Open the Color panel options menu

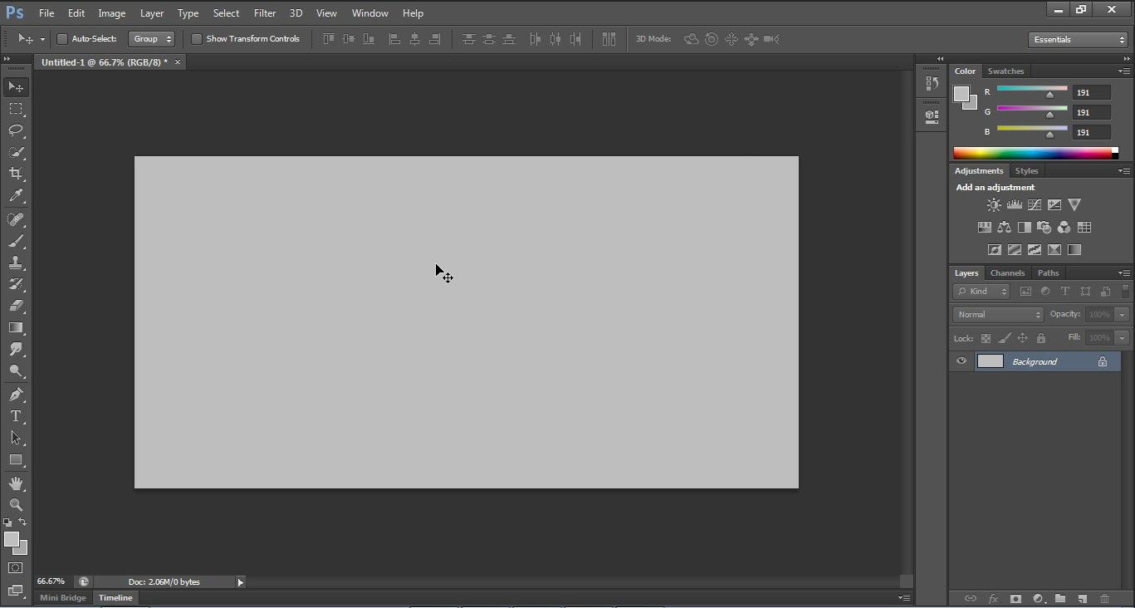(1124, 71)
